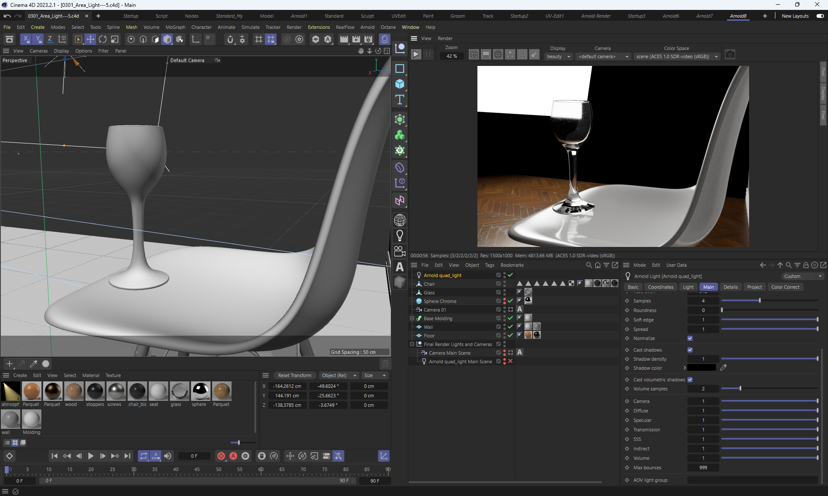The height and width of the screenshot is (496, 828).
Task: Open the Display beauty dropdown
Action: [x=558, y=56]
